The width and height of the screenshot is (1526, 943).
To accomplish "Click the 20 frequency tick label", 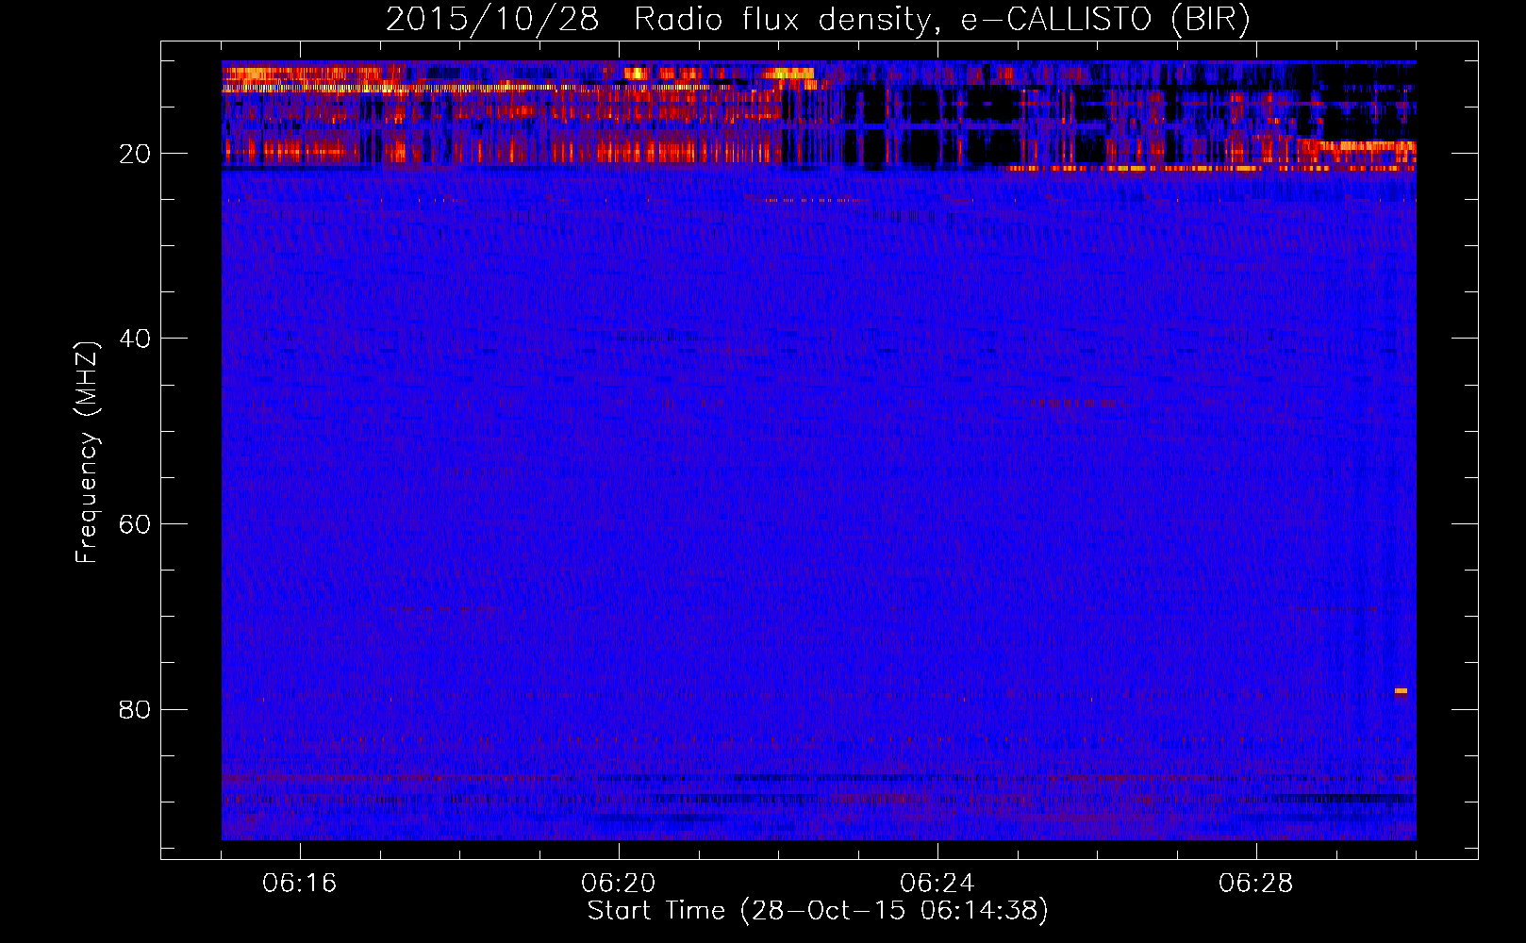I will (x=135, y=154).
